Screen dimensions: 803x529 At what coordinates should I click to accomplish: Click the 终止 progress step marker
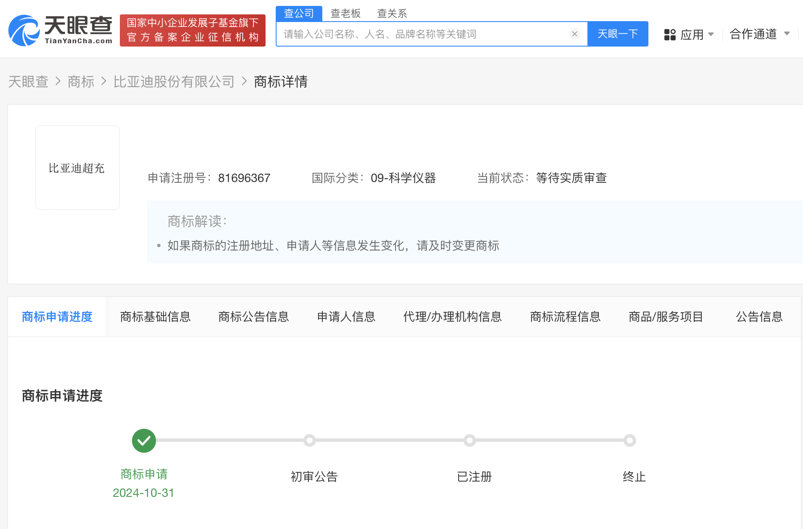(630, 441)
